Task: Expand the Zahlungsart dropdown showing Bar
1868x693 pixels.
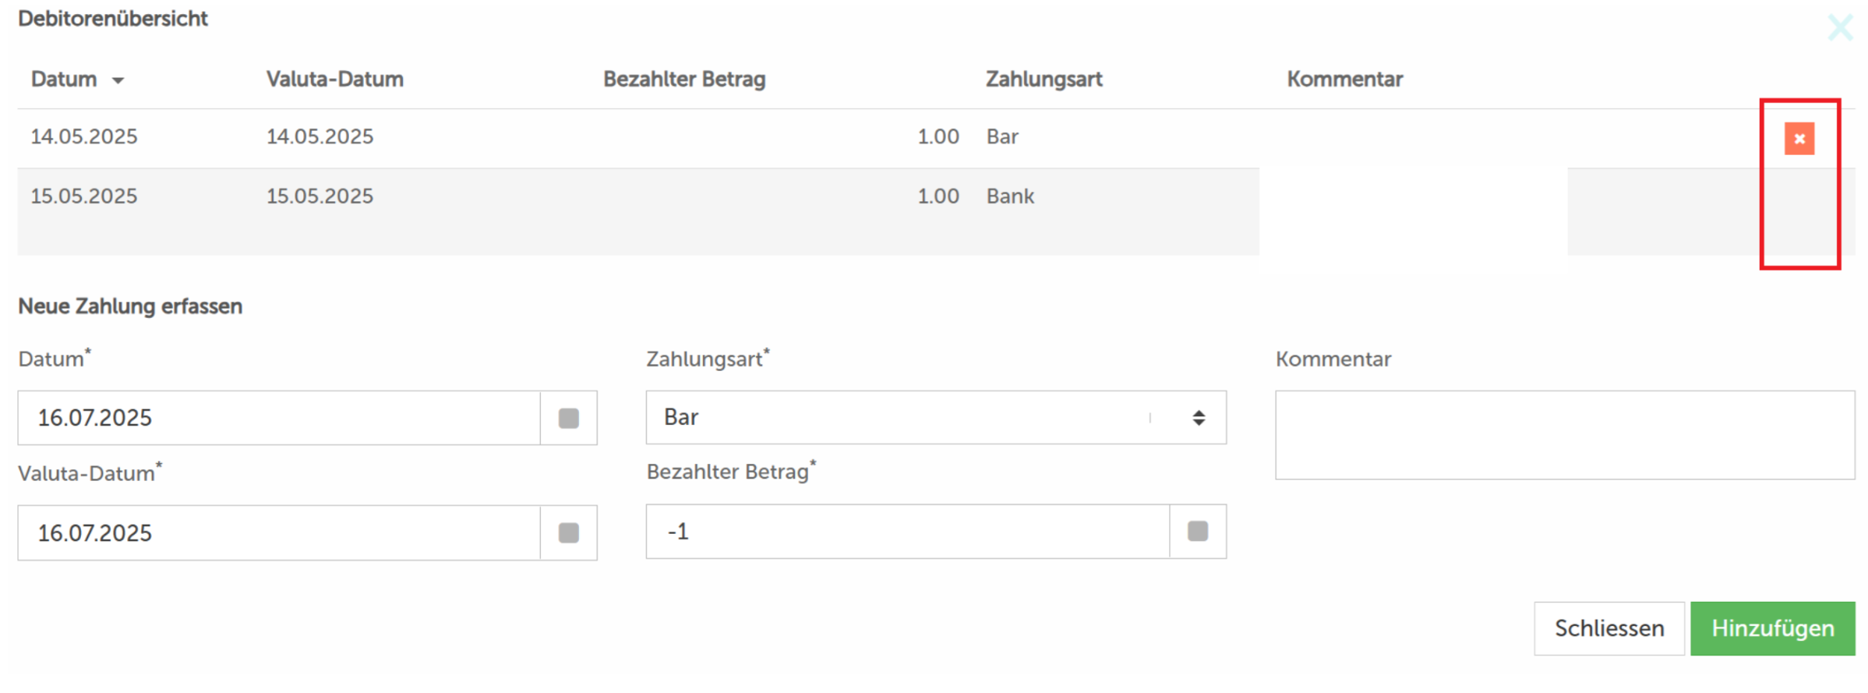Action: 936,418
